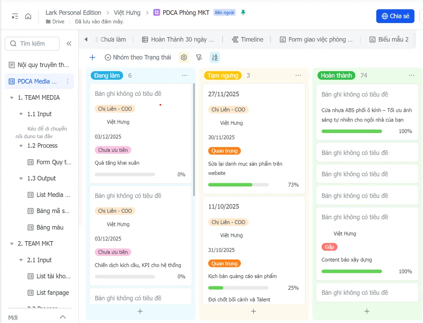Viewport: 423px width, 323px height.
Task: Open the List fanpage table
Action: point(48,293)
